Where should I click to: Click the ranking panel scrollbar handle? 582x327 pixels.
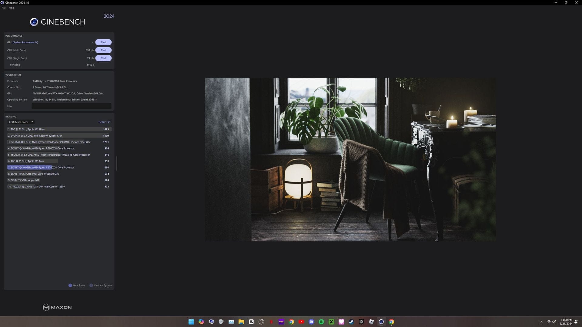click(116, 163)
